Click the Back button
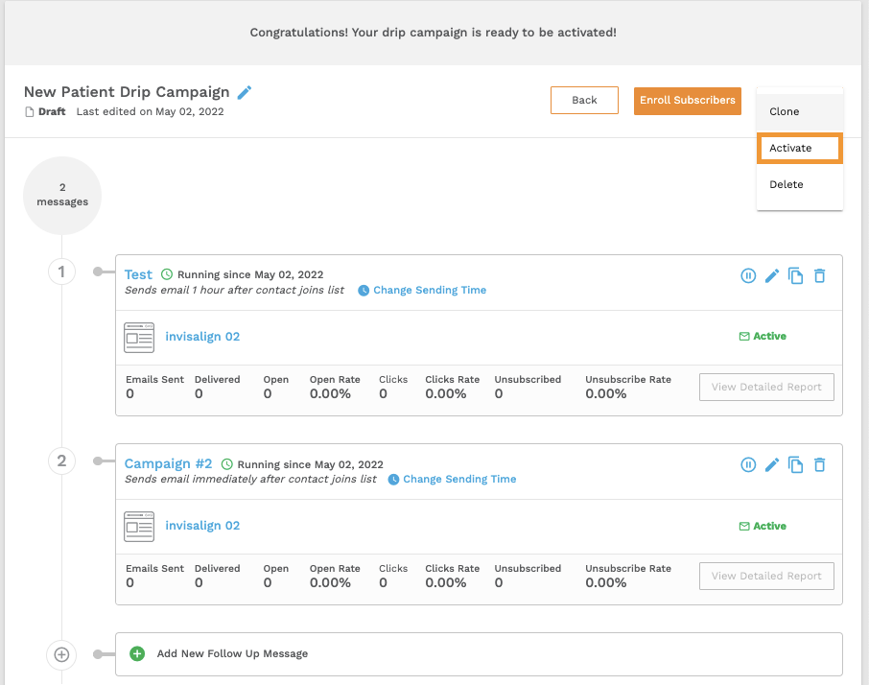This screenshot has height=685, width=869. pos(584,101)
